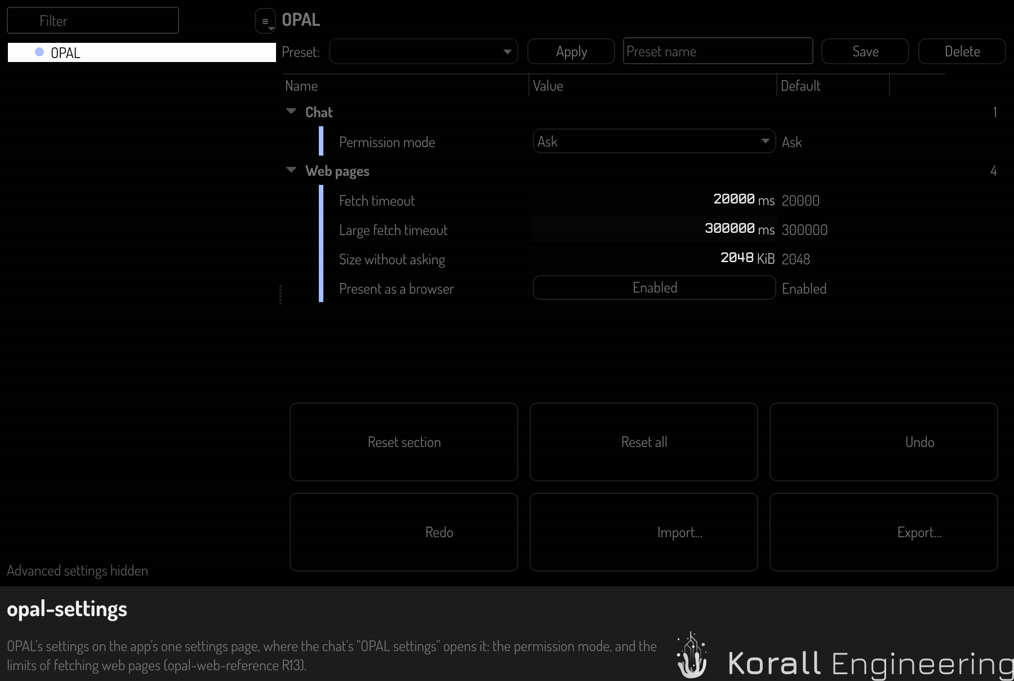
Task: Click the Redo button
Action: tap(404, 532)
